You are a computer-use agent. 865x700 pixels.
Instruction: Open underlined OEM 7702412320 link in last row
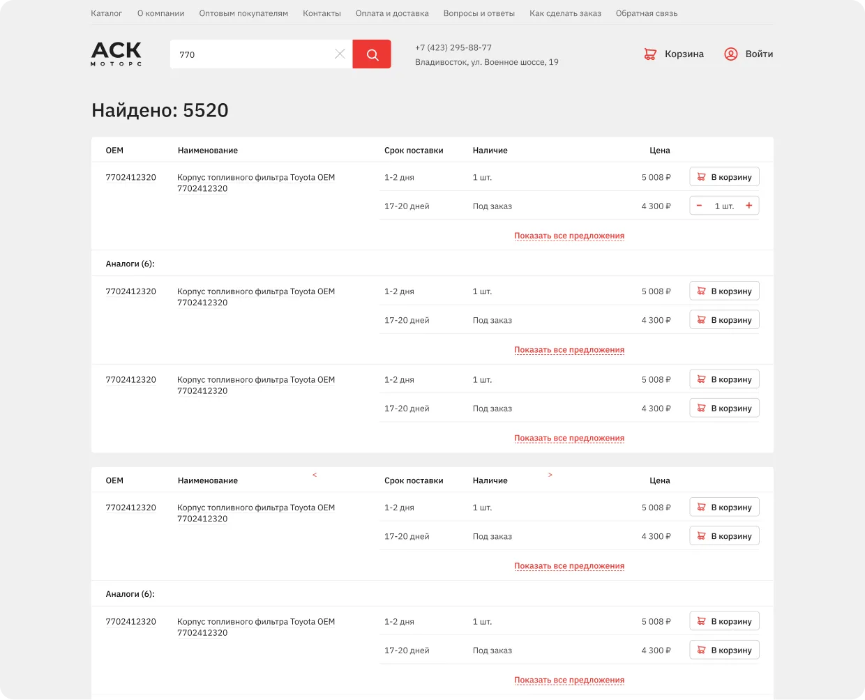[131, 622]
